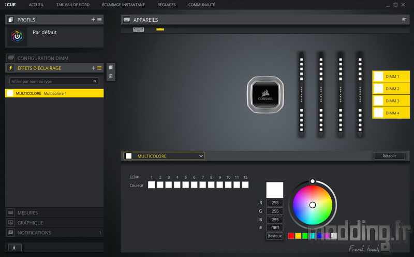The image size is (414, 257).
Task: Open the Notifications section
Action: pyautogui.click(x=54, y=233)
